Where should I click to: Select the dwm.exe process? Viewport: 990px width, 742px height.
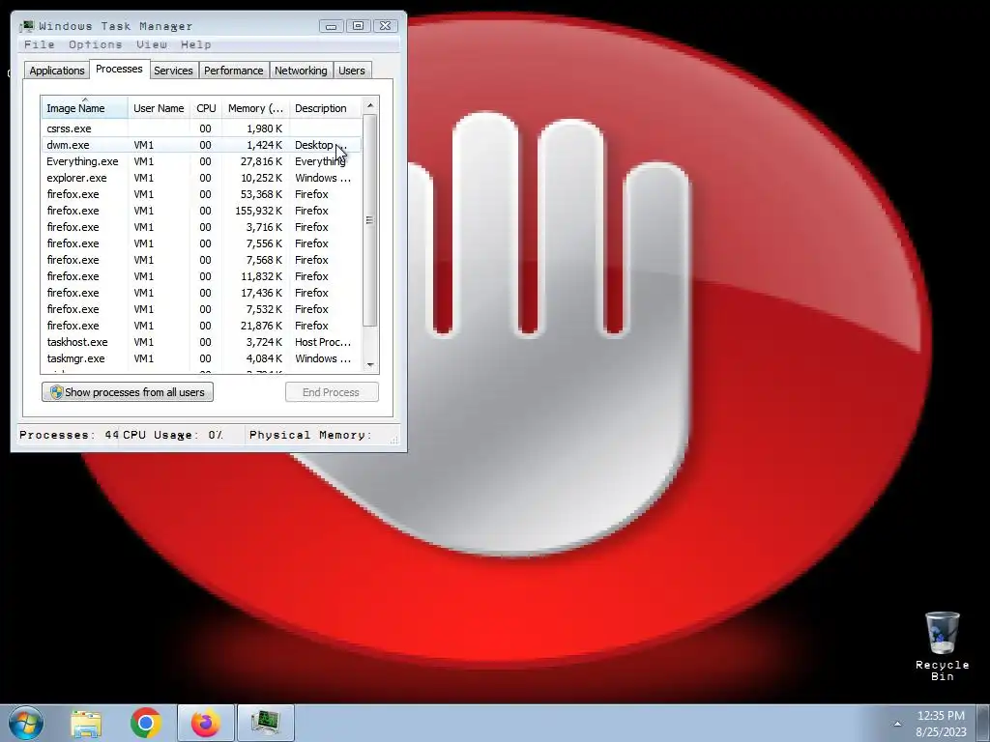pos(202,145)
